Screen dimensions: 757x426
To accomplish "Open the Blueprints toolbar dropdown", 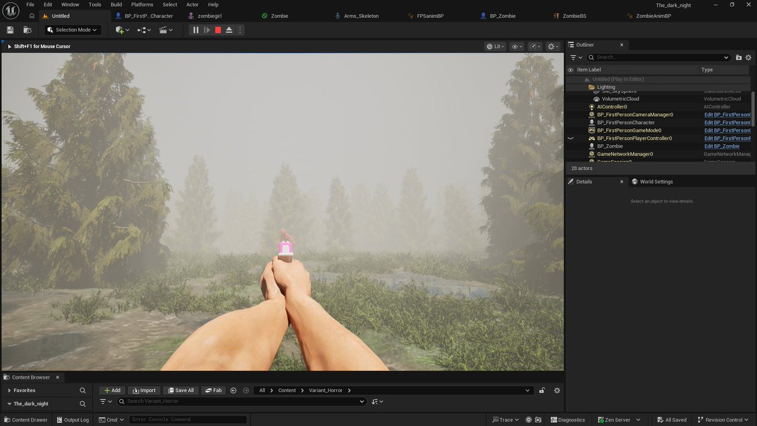I will (x=144, y=30).
